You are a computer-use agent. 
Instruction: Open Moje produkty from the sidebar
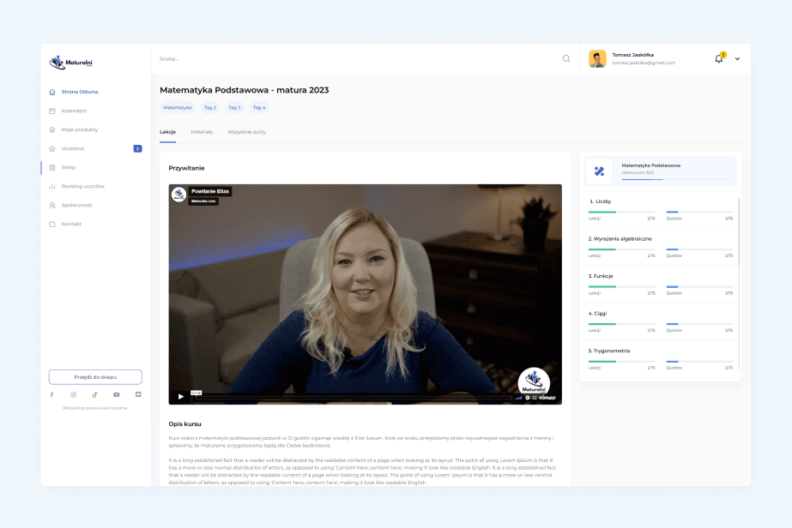79,129
